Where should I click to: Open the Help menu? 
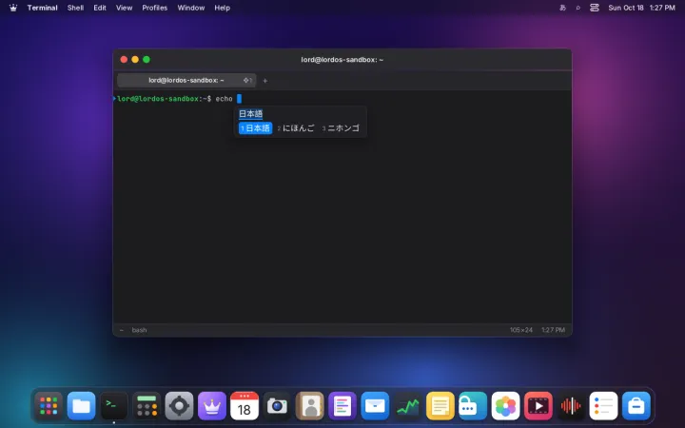pos(222,8)
